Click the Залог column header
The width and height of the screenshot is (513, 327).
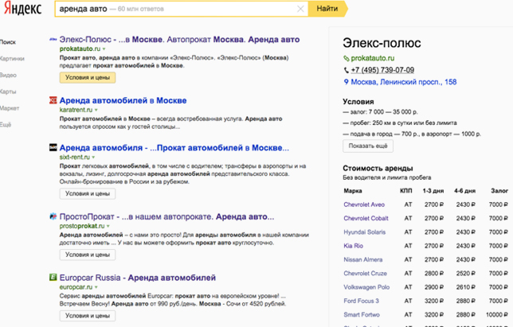tap(499, 191)
